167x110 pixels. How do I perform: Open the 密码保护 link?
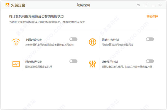[x=152, y=16]
